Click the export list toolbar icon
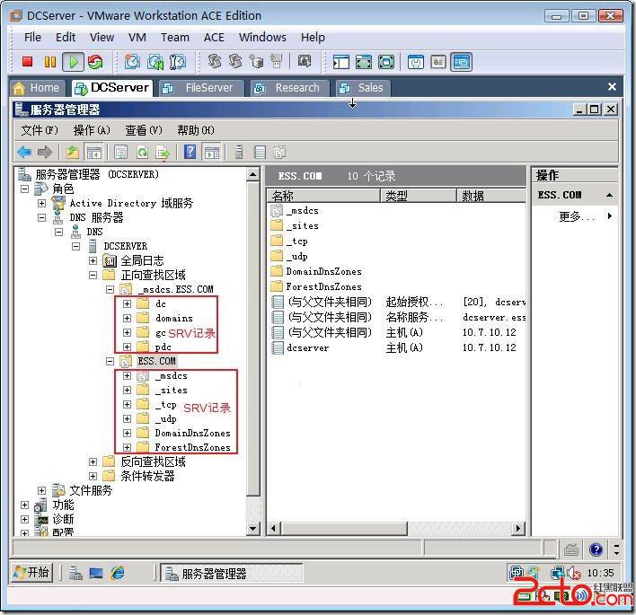 (163, 152)
